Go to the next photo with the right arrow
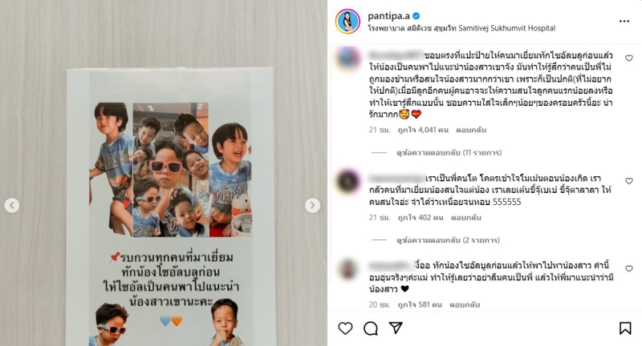 click(312, 205)
